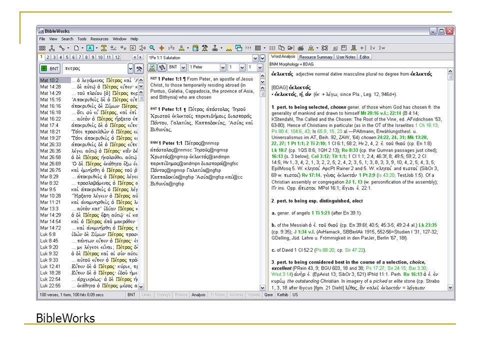Open the 1 Peter book dropdown

pos(223,67)
